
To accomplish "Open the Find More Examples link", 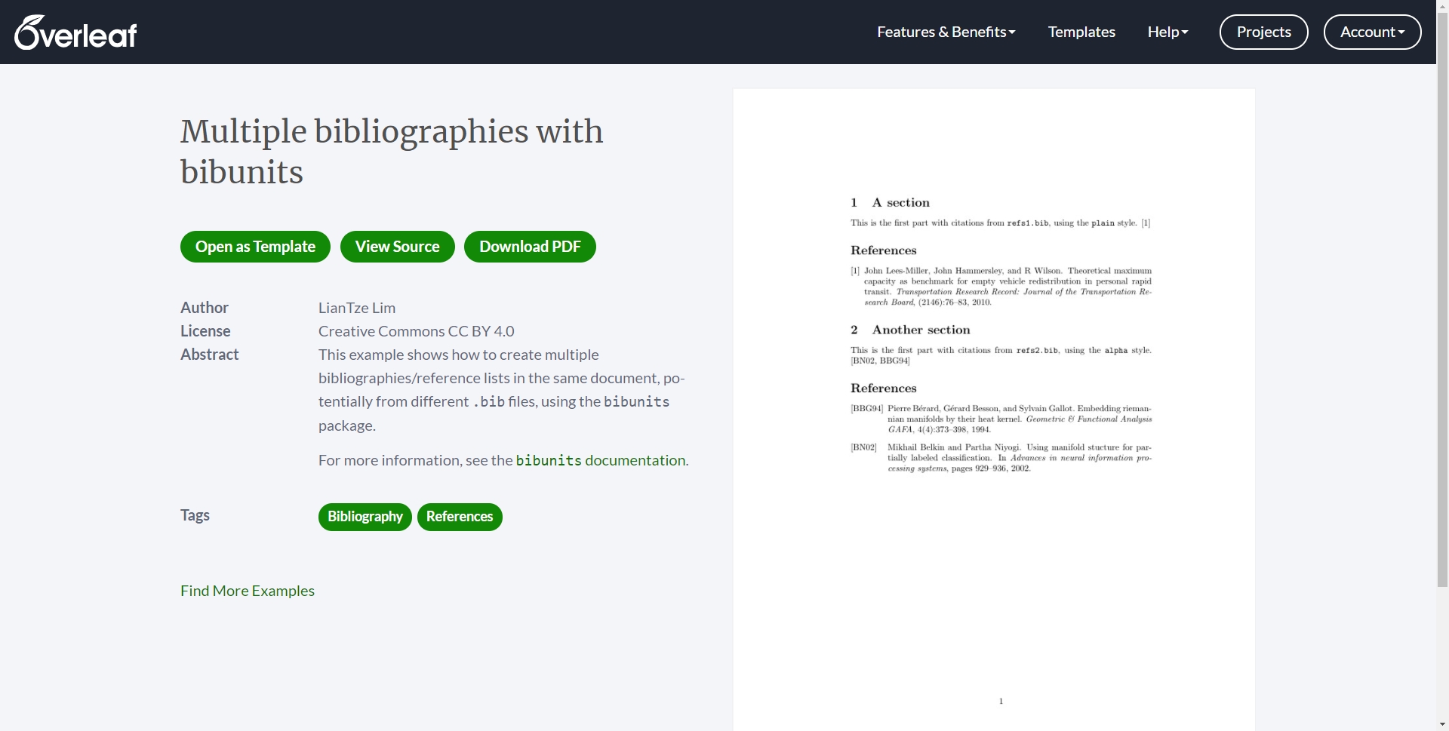I will pos(247,591).
